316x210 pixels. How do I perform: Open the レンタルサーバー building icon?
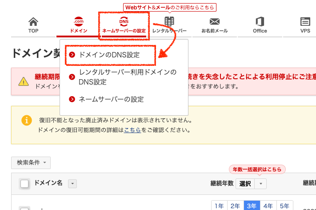169,21
